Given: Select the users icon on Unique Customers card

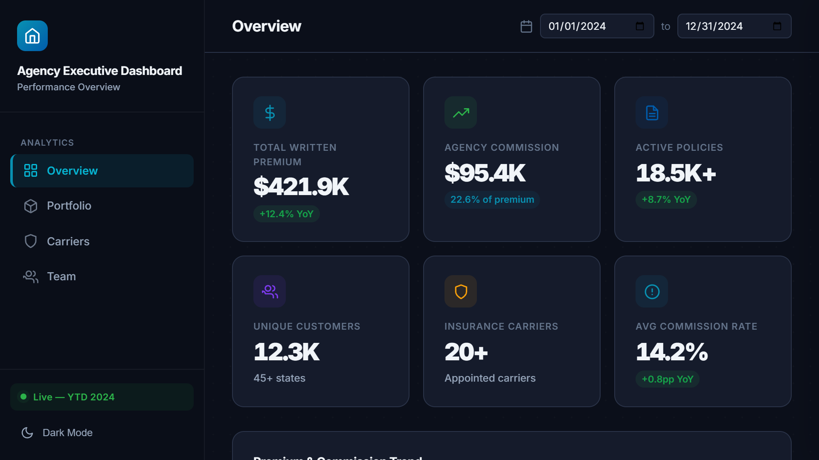Looking at the screenshot, I should 269,291.
